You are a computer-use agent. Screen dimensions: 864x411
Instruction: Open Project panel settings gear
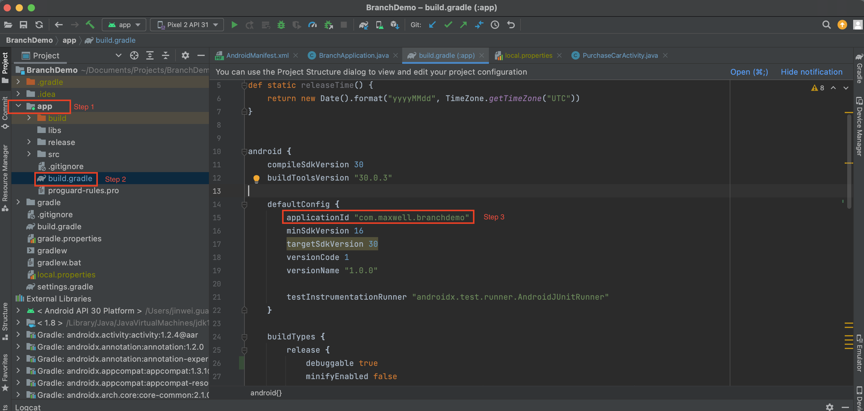(185, 56)
